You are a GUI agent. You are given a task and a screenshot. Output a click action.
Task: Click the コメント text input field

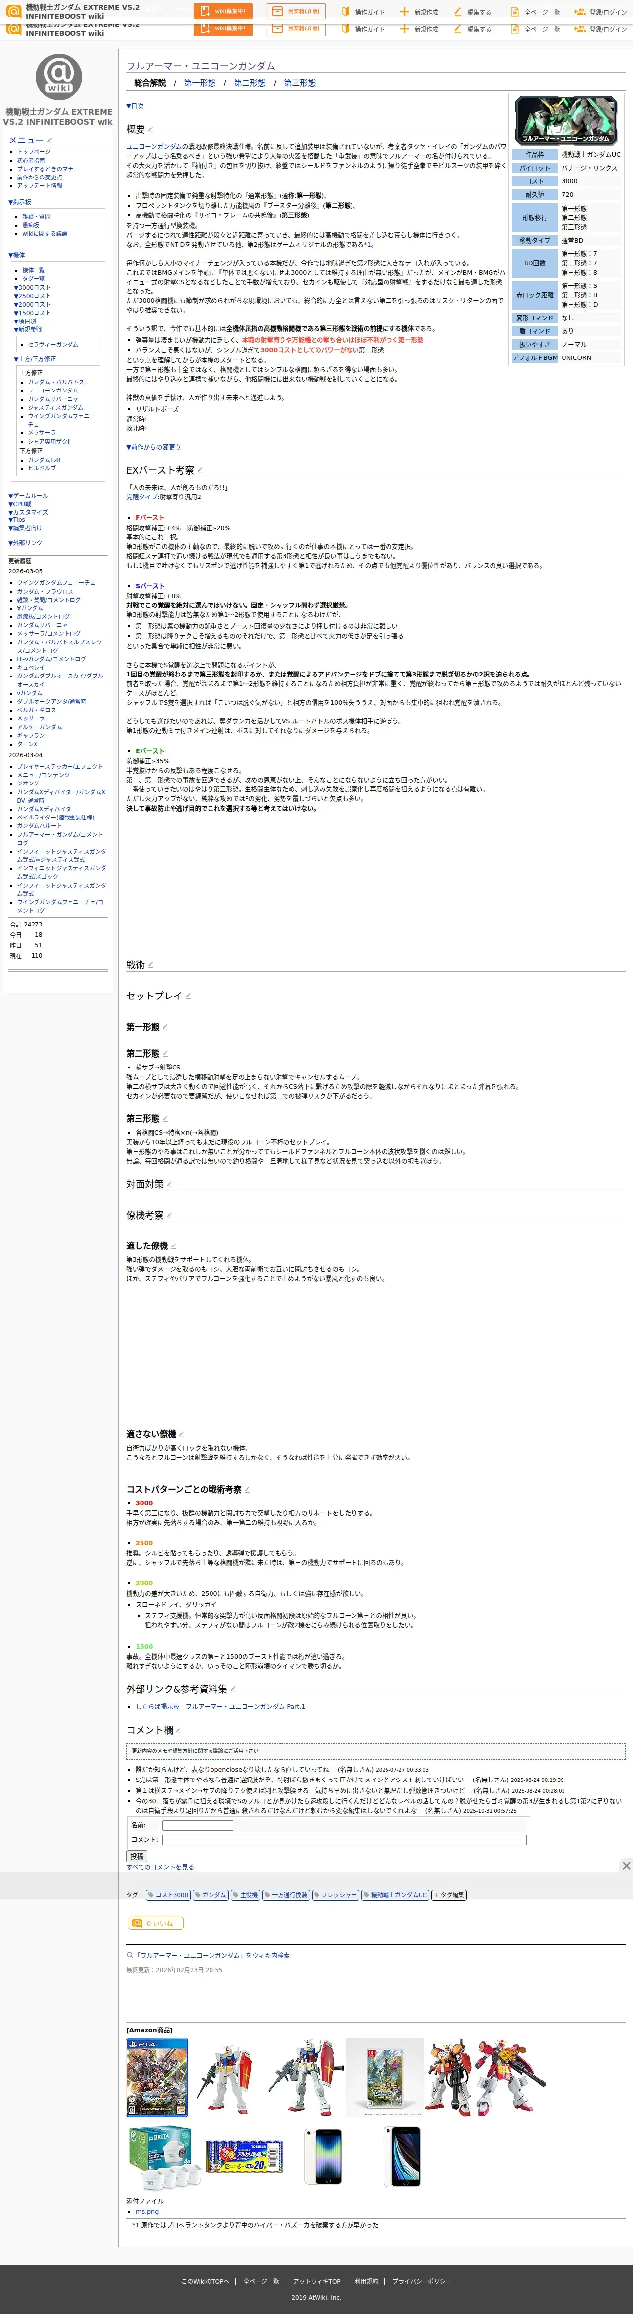[344, 1840]
